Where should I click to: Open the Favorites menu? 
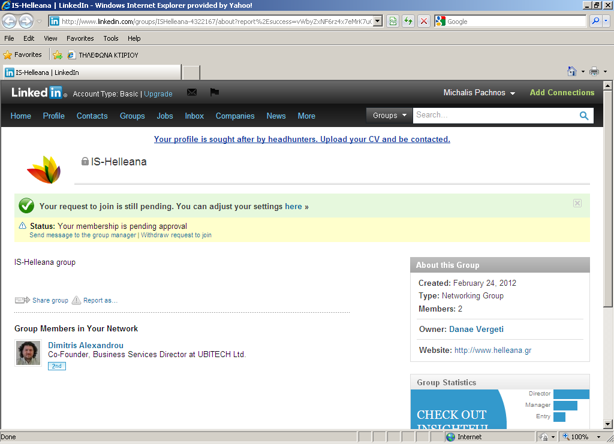coord(80,38)
